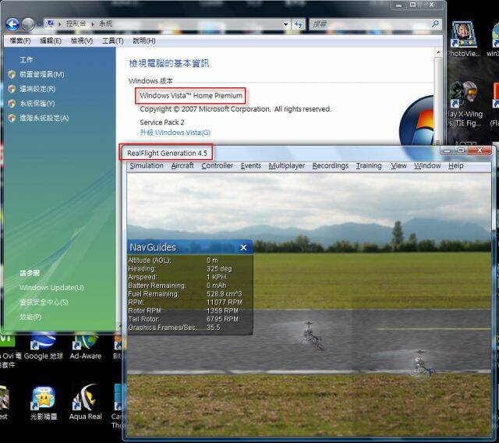The width and height of the screenshot is (499, 443).
Task: Open the 檔案(F) menu
Action: (20, 41)
